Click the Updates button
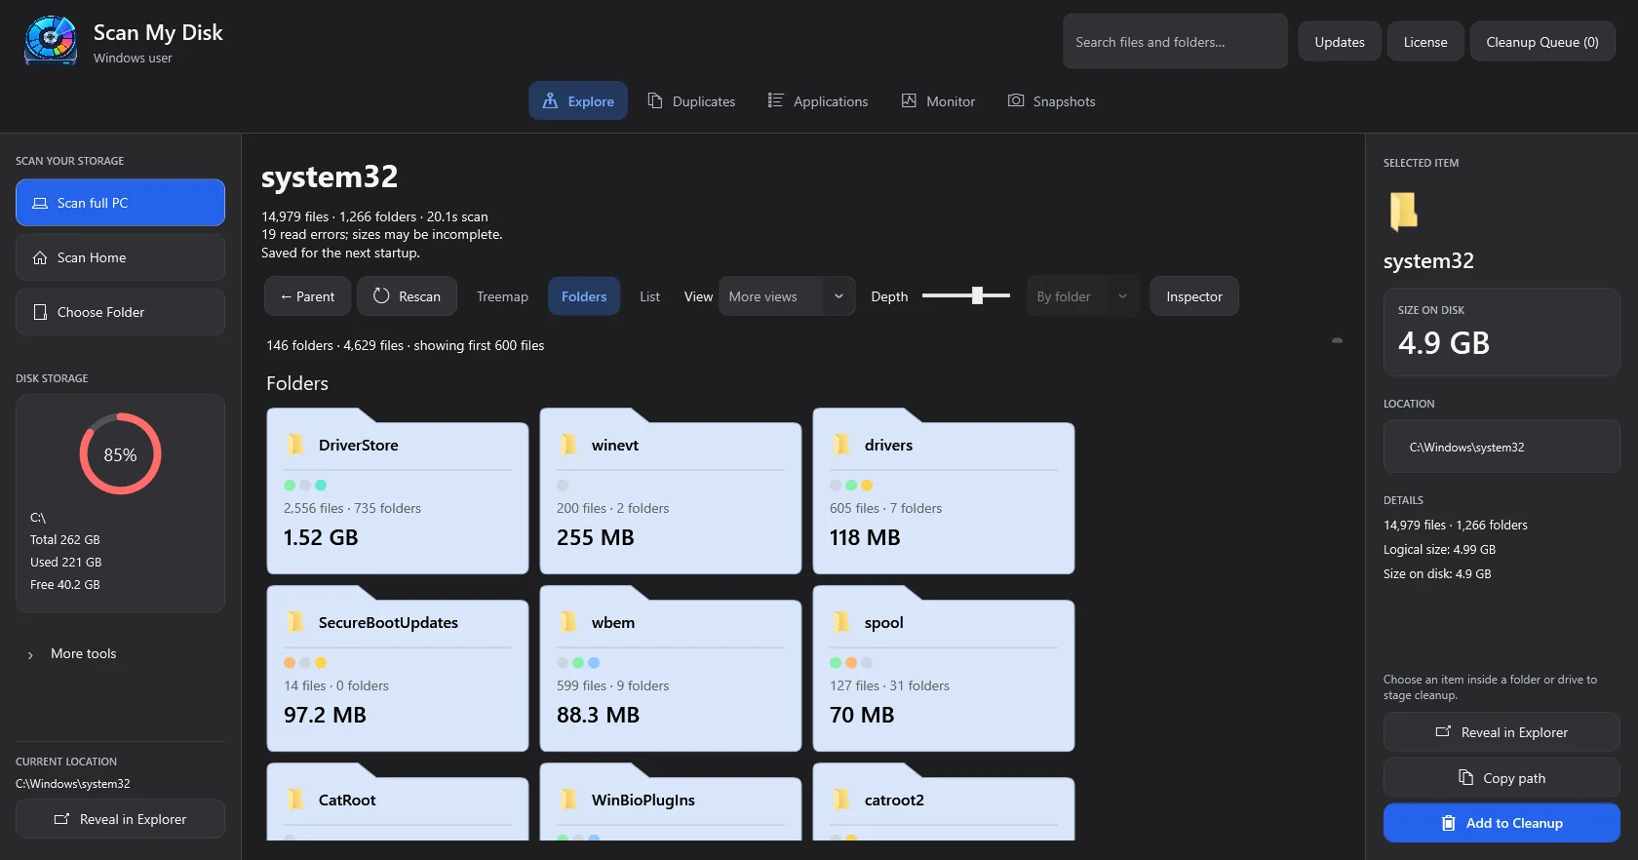The image size is (1638, 860). 1340,41
